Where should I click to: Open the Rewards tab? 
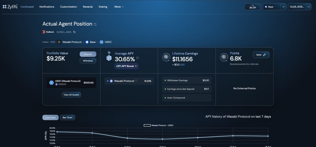pos(88,7)
